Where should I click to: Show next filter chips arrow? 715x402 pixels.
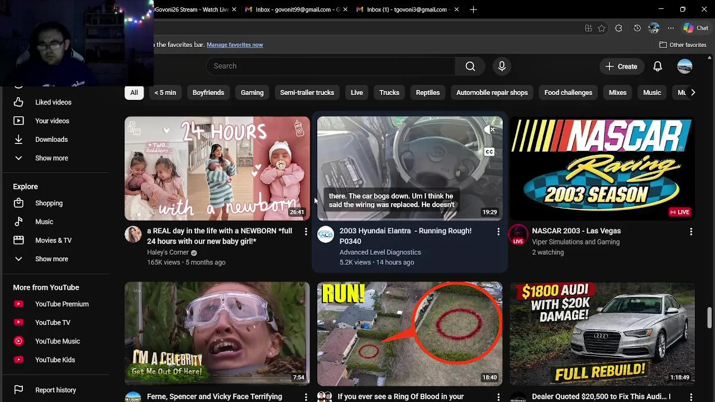693,93
